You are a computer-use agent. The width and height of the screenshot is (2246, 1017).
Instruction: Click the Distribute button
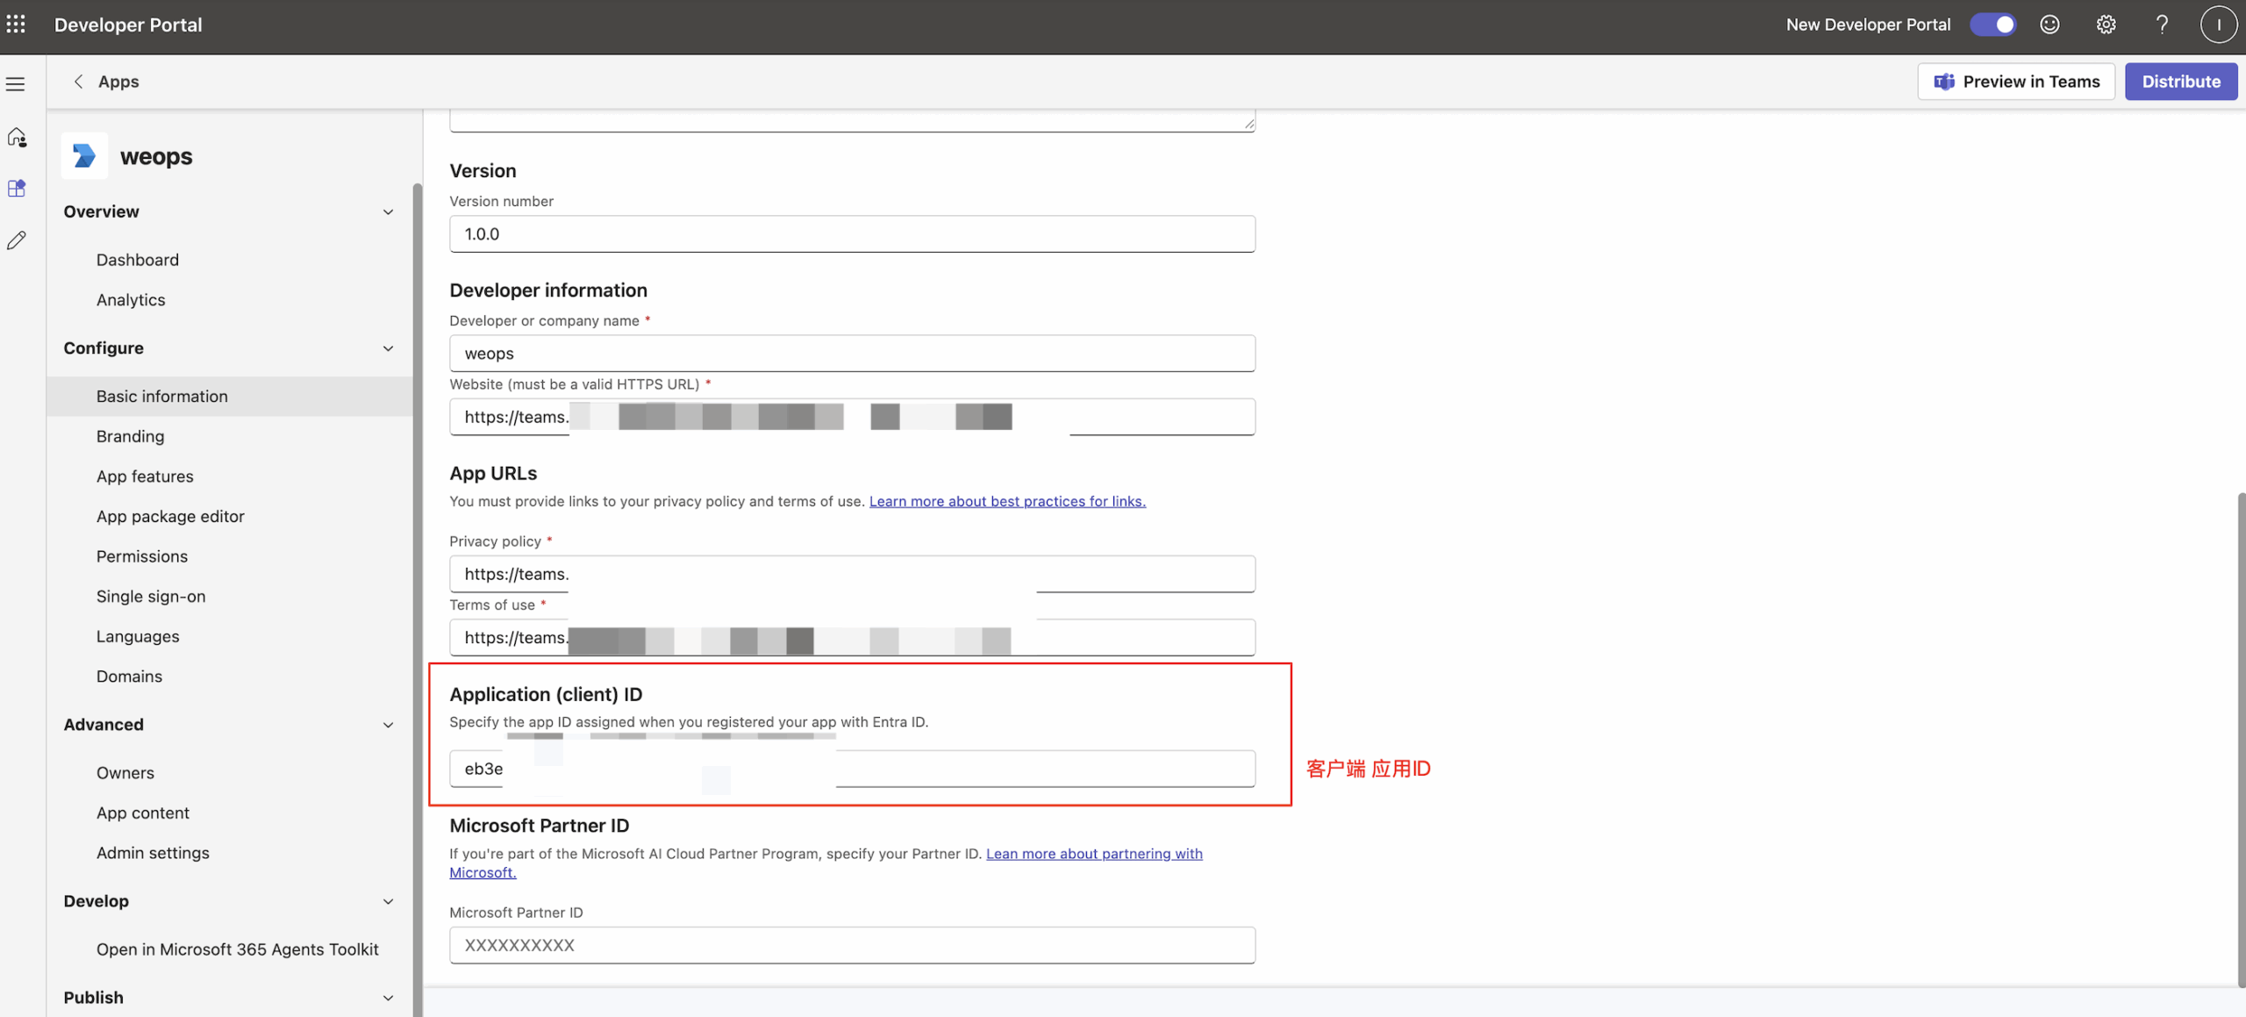[x=2181, y=82]
